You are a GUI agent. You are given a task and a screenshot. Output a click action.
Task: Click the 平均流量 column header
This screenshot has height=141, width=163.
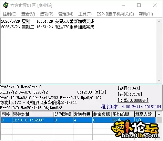(x=123, y=114)
